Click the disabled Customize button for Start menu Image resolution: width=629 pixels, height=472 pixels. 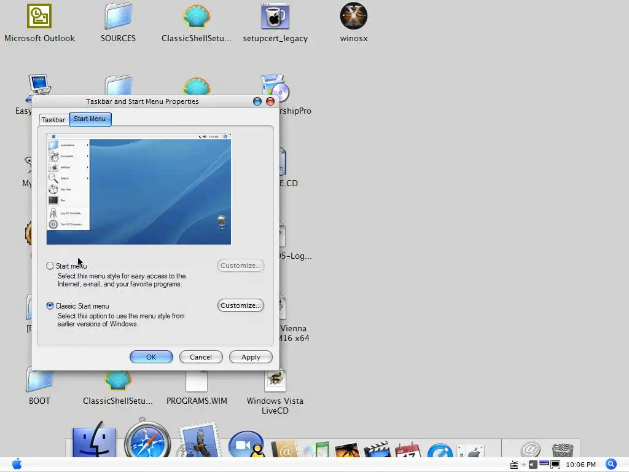tap(241, 265)
